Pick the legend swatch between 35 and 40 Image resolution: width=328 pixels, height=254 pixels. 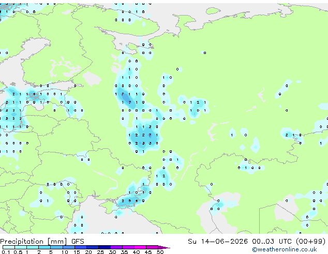128,247
